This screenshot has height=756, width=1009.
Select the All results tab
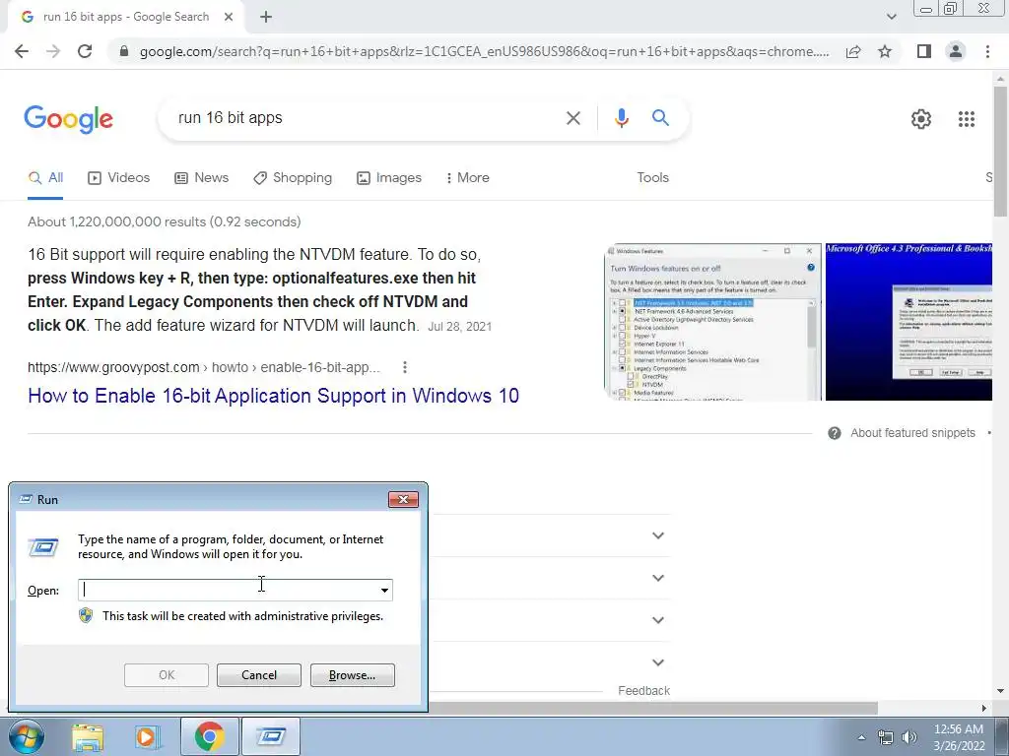click(45, 178)
